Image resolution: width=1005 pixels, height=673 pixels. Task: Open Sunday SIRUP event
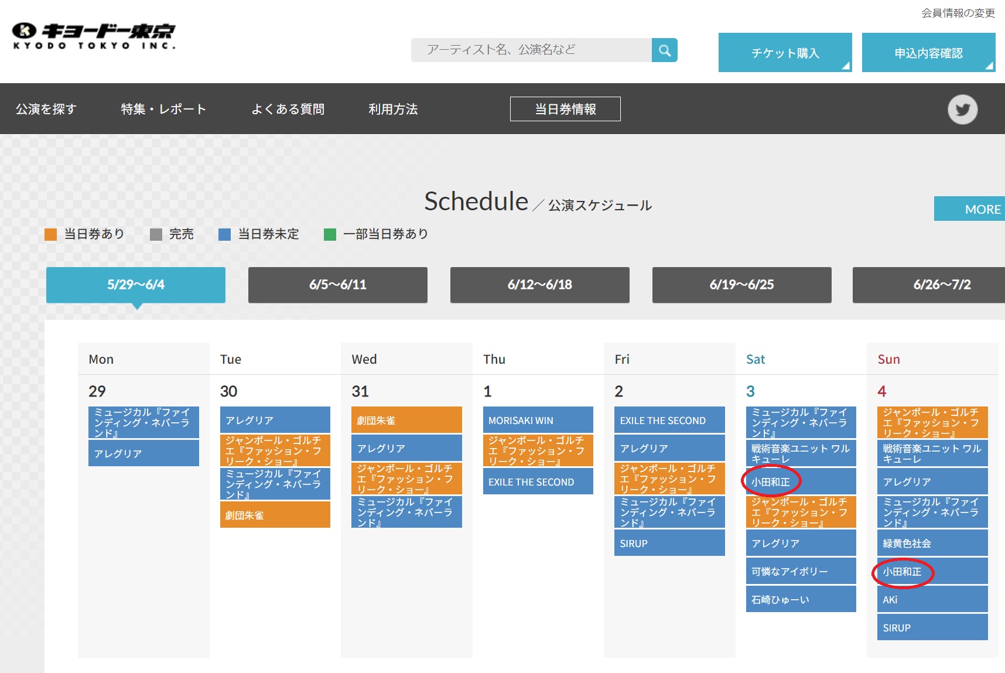932,627
